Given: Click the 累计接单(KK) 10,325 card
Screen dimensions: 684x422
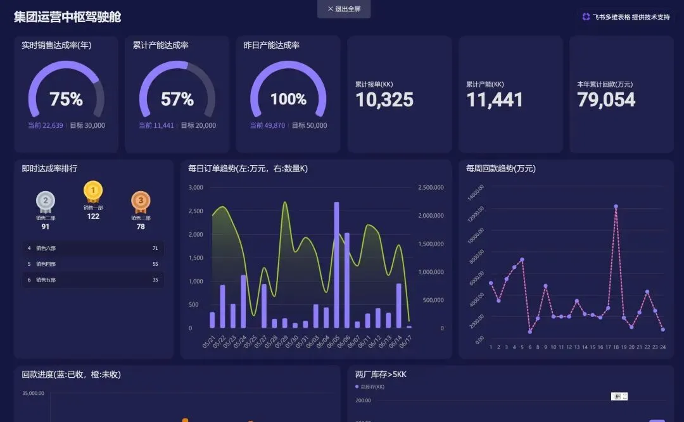Looking at the screenshot, I should [x=400, y=94].
